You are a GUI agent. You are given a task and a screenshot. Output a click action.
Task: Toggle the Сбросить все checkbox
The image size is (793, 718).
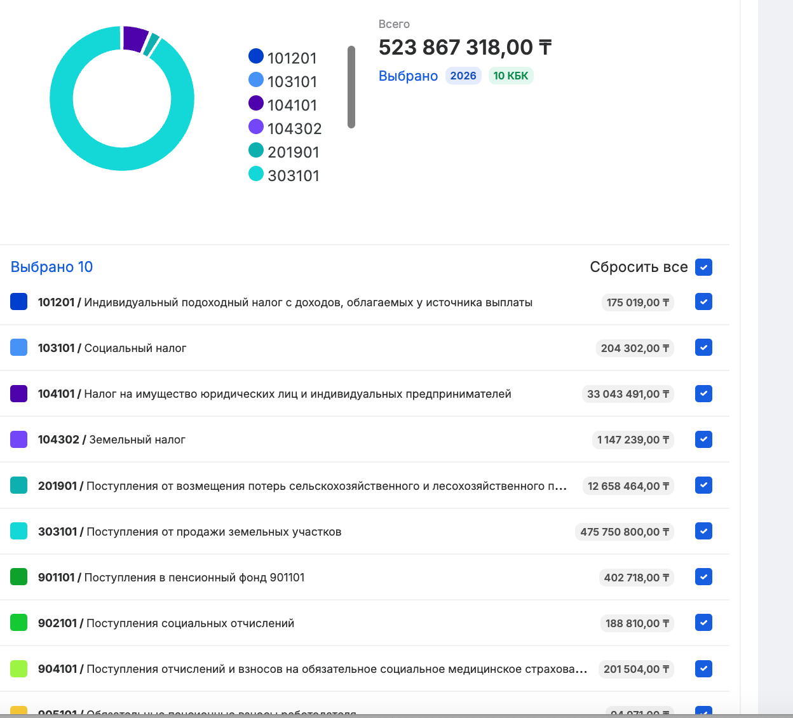tap(703, 268)
